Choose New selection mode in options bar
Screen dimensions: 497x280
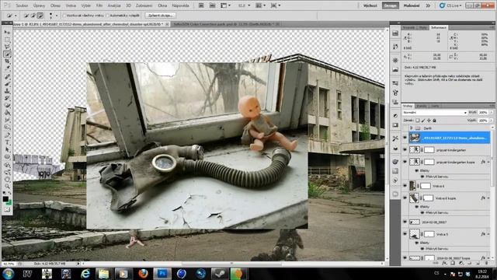click(x=26, y=16)
